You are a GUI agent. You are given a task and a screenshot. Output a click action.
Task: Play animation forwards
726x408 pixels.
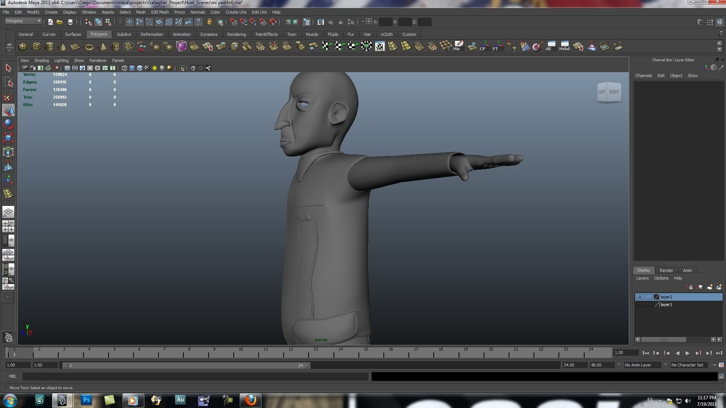[687, 353]
